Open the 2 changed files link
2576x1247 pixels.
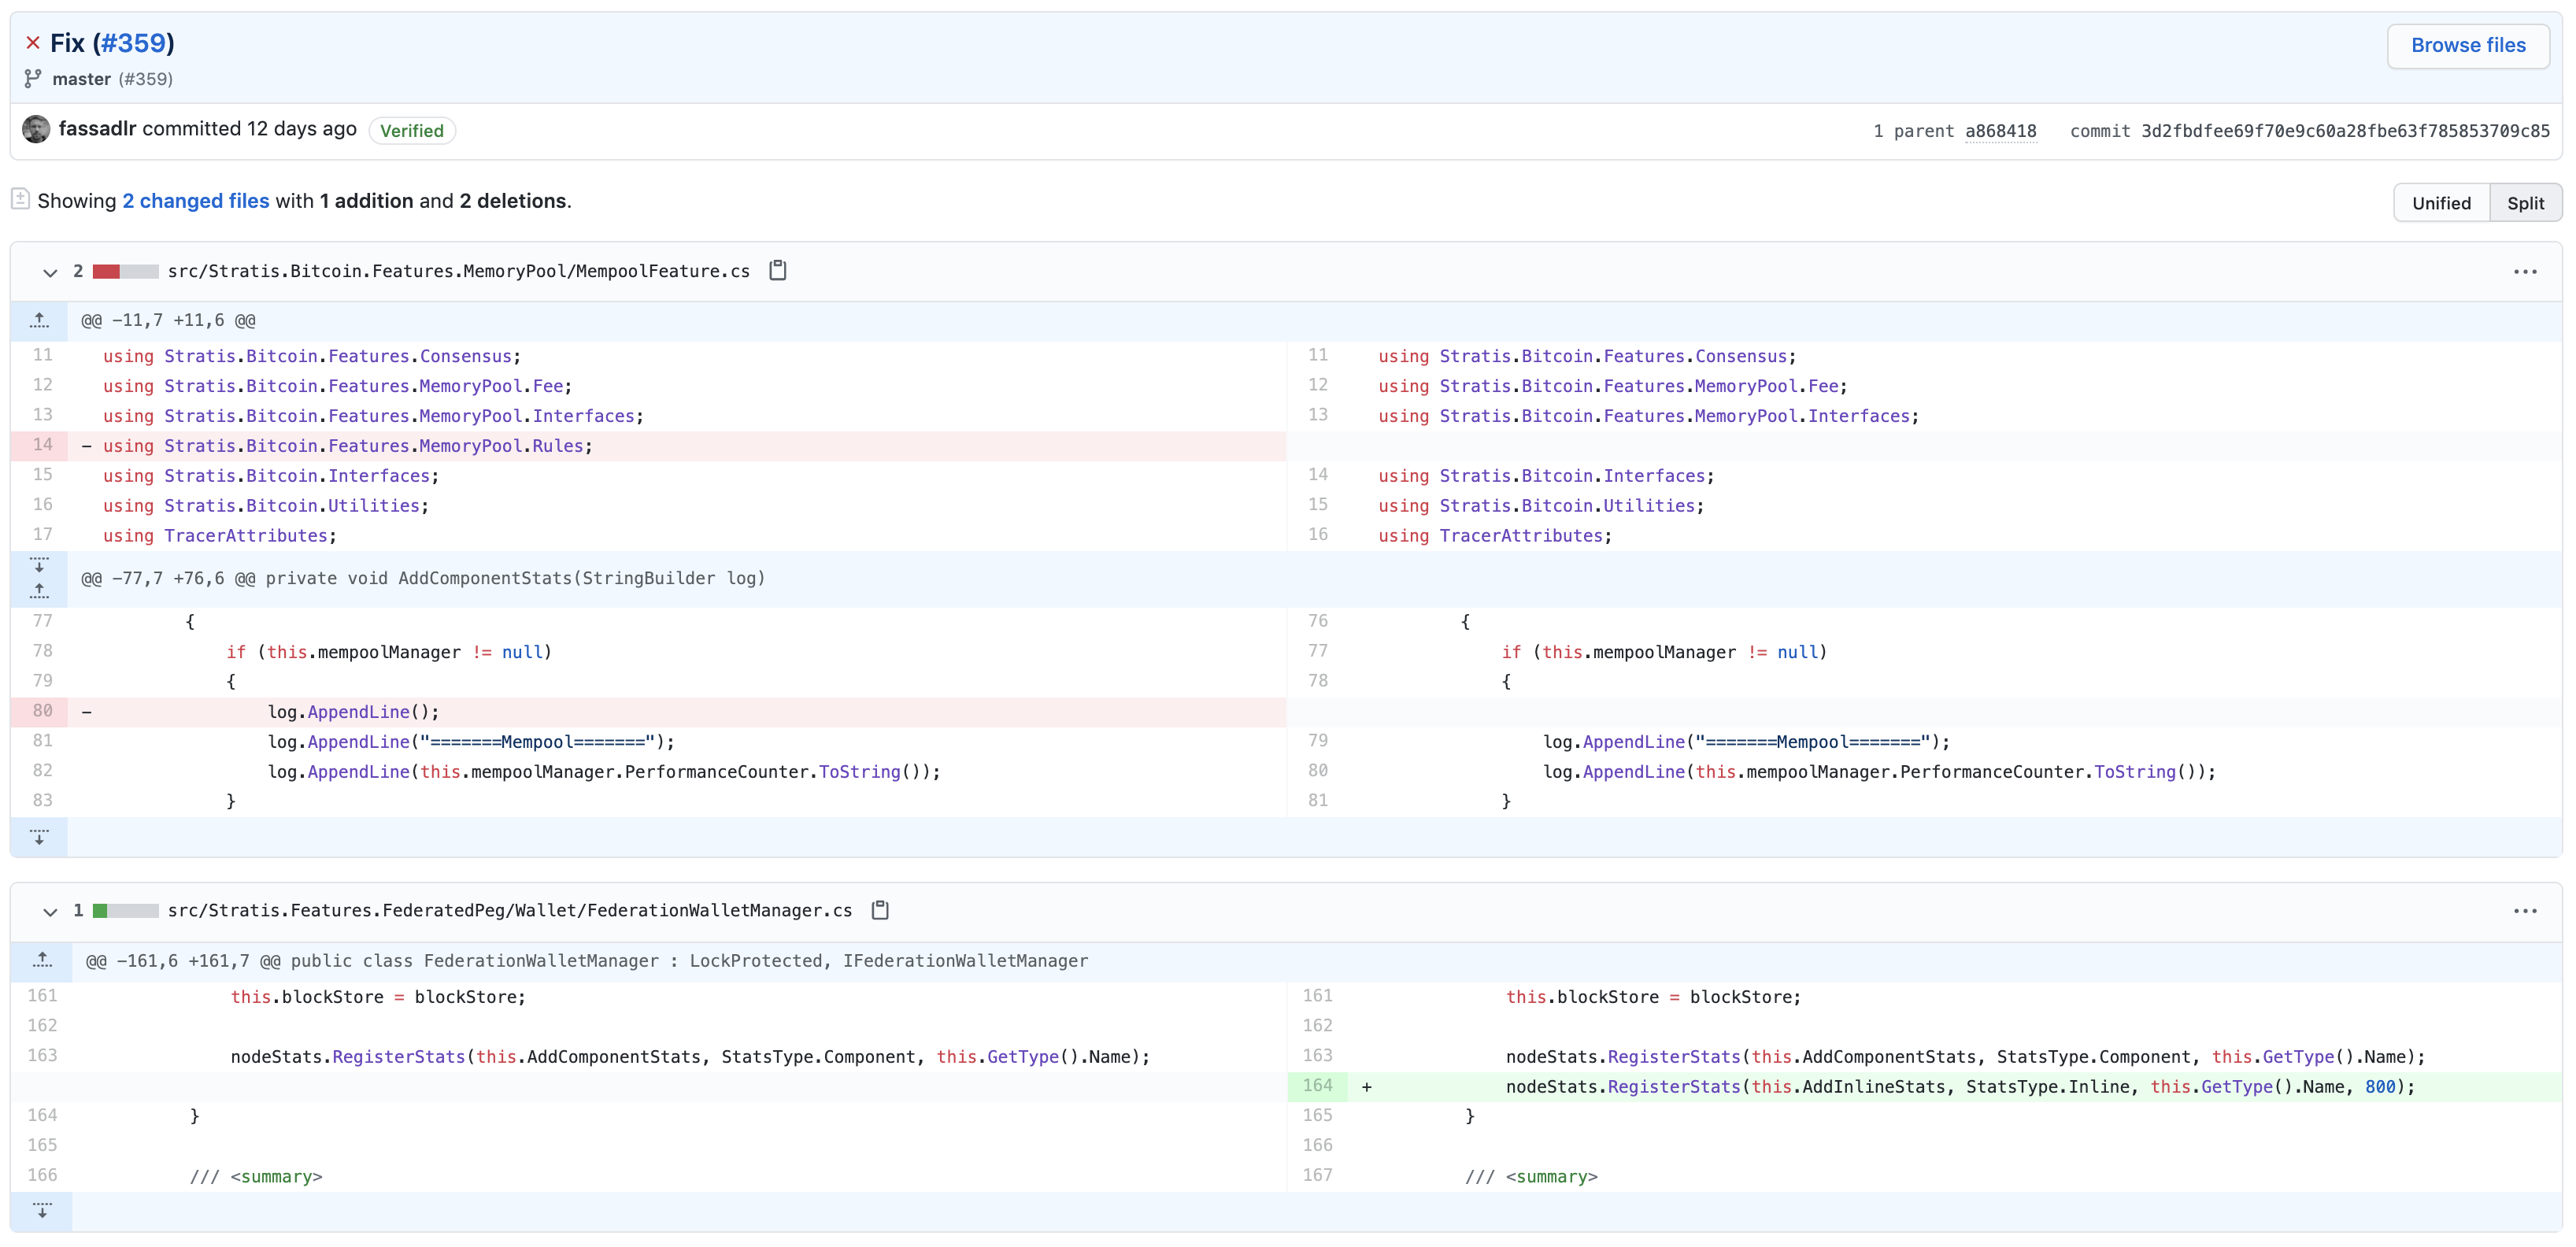[195, 201]
